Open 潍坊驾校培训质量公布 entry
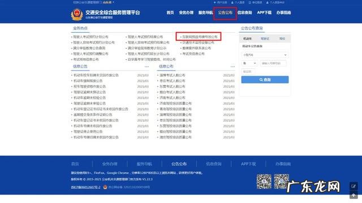362x203 pixels. 176,137
